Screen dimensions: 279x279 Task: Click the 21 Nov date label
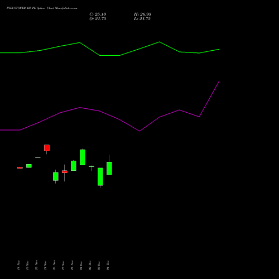click(x=45, y=265)
